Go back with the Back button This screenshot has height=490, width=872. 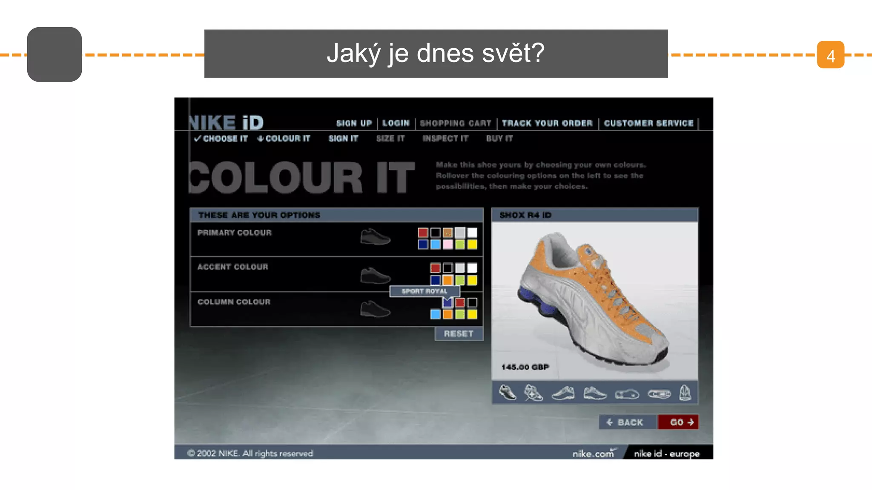(628, 422)
